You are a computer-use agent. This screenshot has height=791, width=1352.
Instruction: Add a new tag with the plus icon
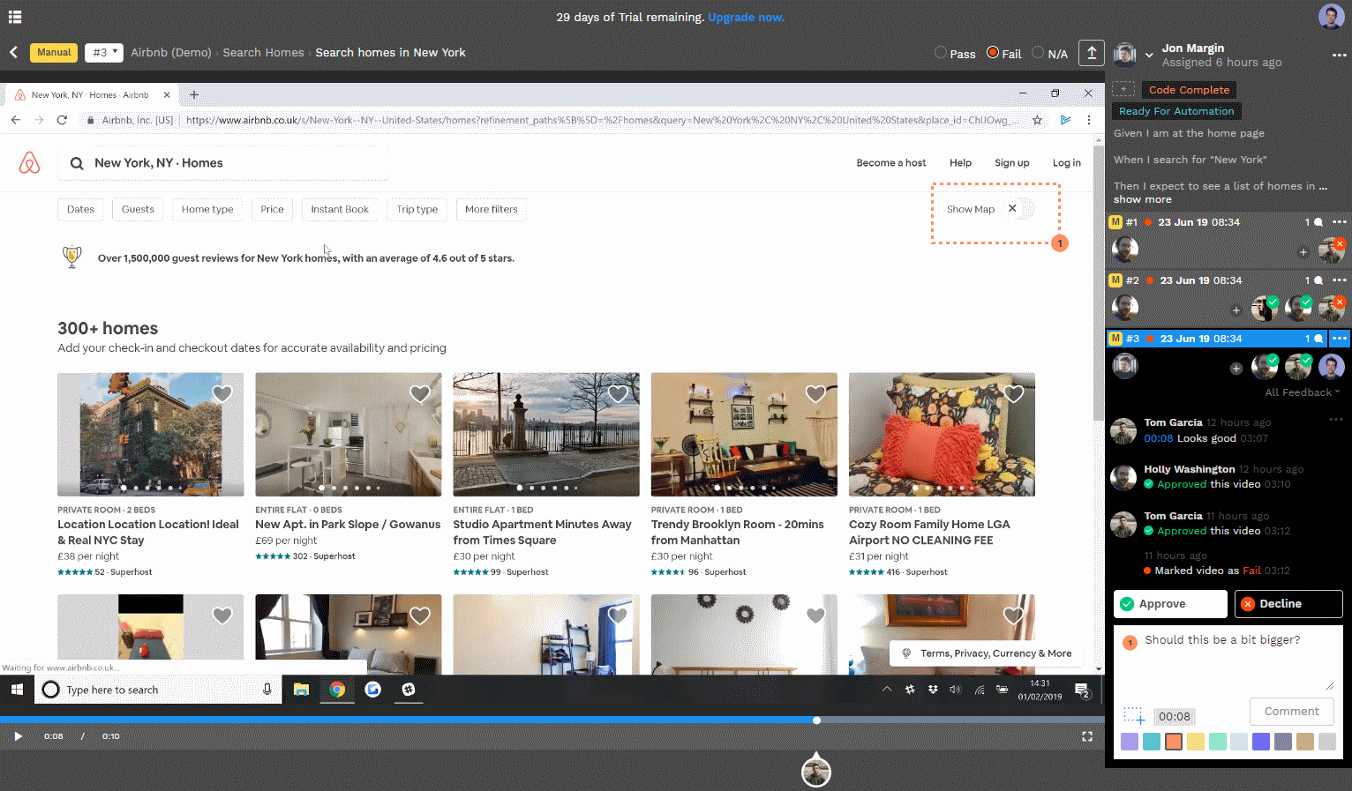[1123, 89]
